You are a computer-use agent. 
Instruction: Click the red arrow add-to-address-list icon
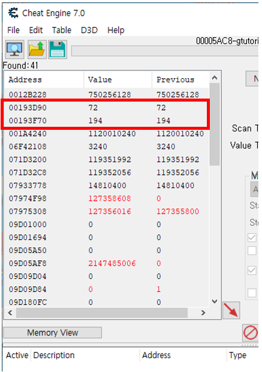(231, 310)
